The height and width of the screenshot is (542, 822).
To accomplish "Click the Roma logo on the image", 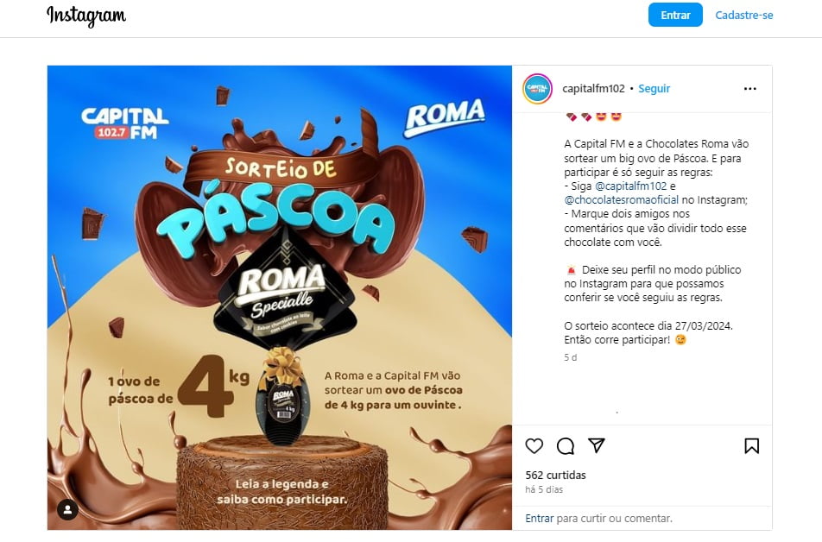I will [x=445, y=117].
